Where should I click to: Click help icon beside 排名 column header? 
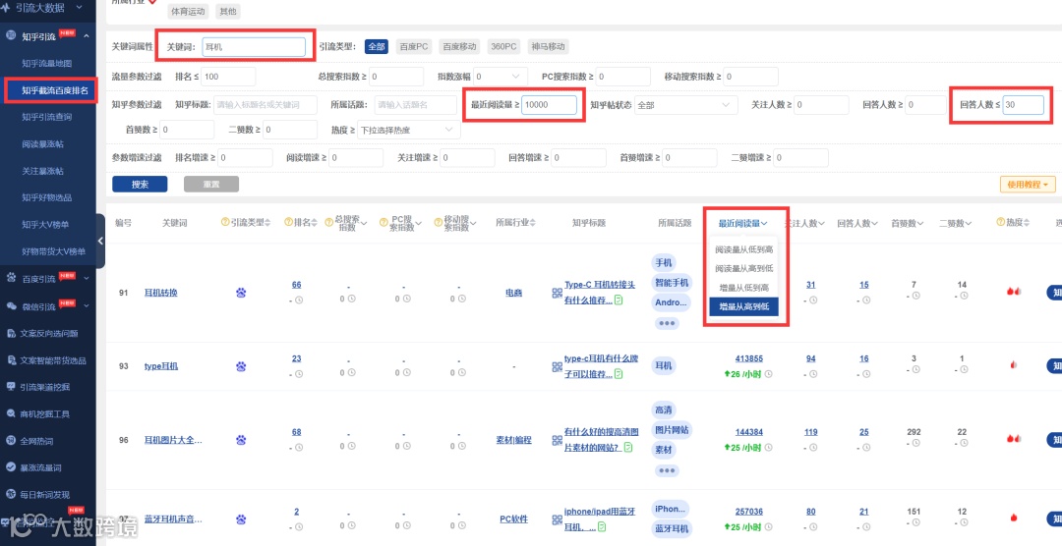(288, 222)
